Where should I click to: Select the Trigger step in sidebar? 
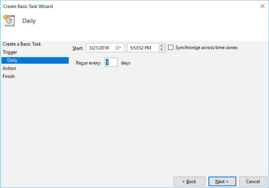click(10, 52)
